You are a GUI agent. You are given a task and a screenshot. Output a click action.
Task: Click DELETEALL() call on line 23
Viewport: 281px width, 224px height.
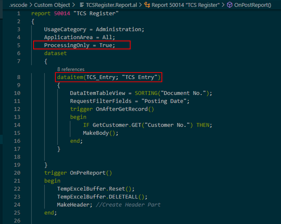pos(126,197)
